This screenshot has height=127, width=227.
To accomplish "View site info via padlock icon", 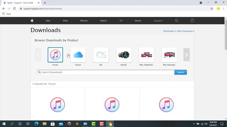I will pos(21,8).
